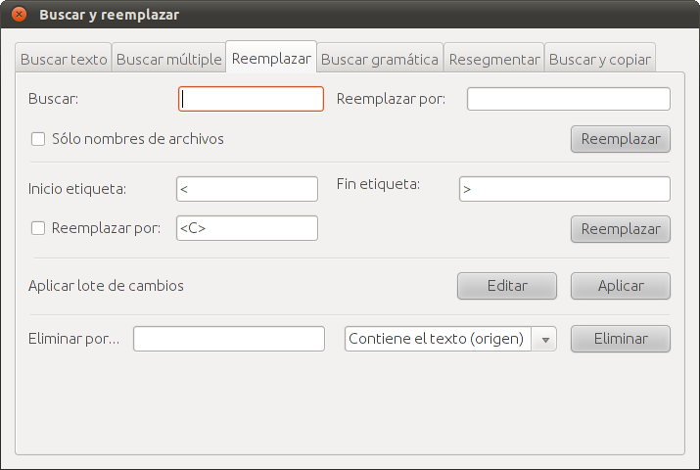Go to the Buscar gramática tab
The width and height of the screenshot is (700, 470).
(380, 59)
